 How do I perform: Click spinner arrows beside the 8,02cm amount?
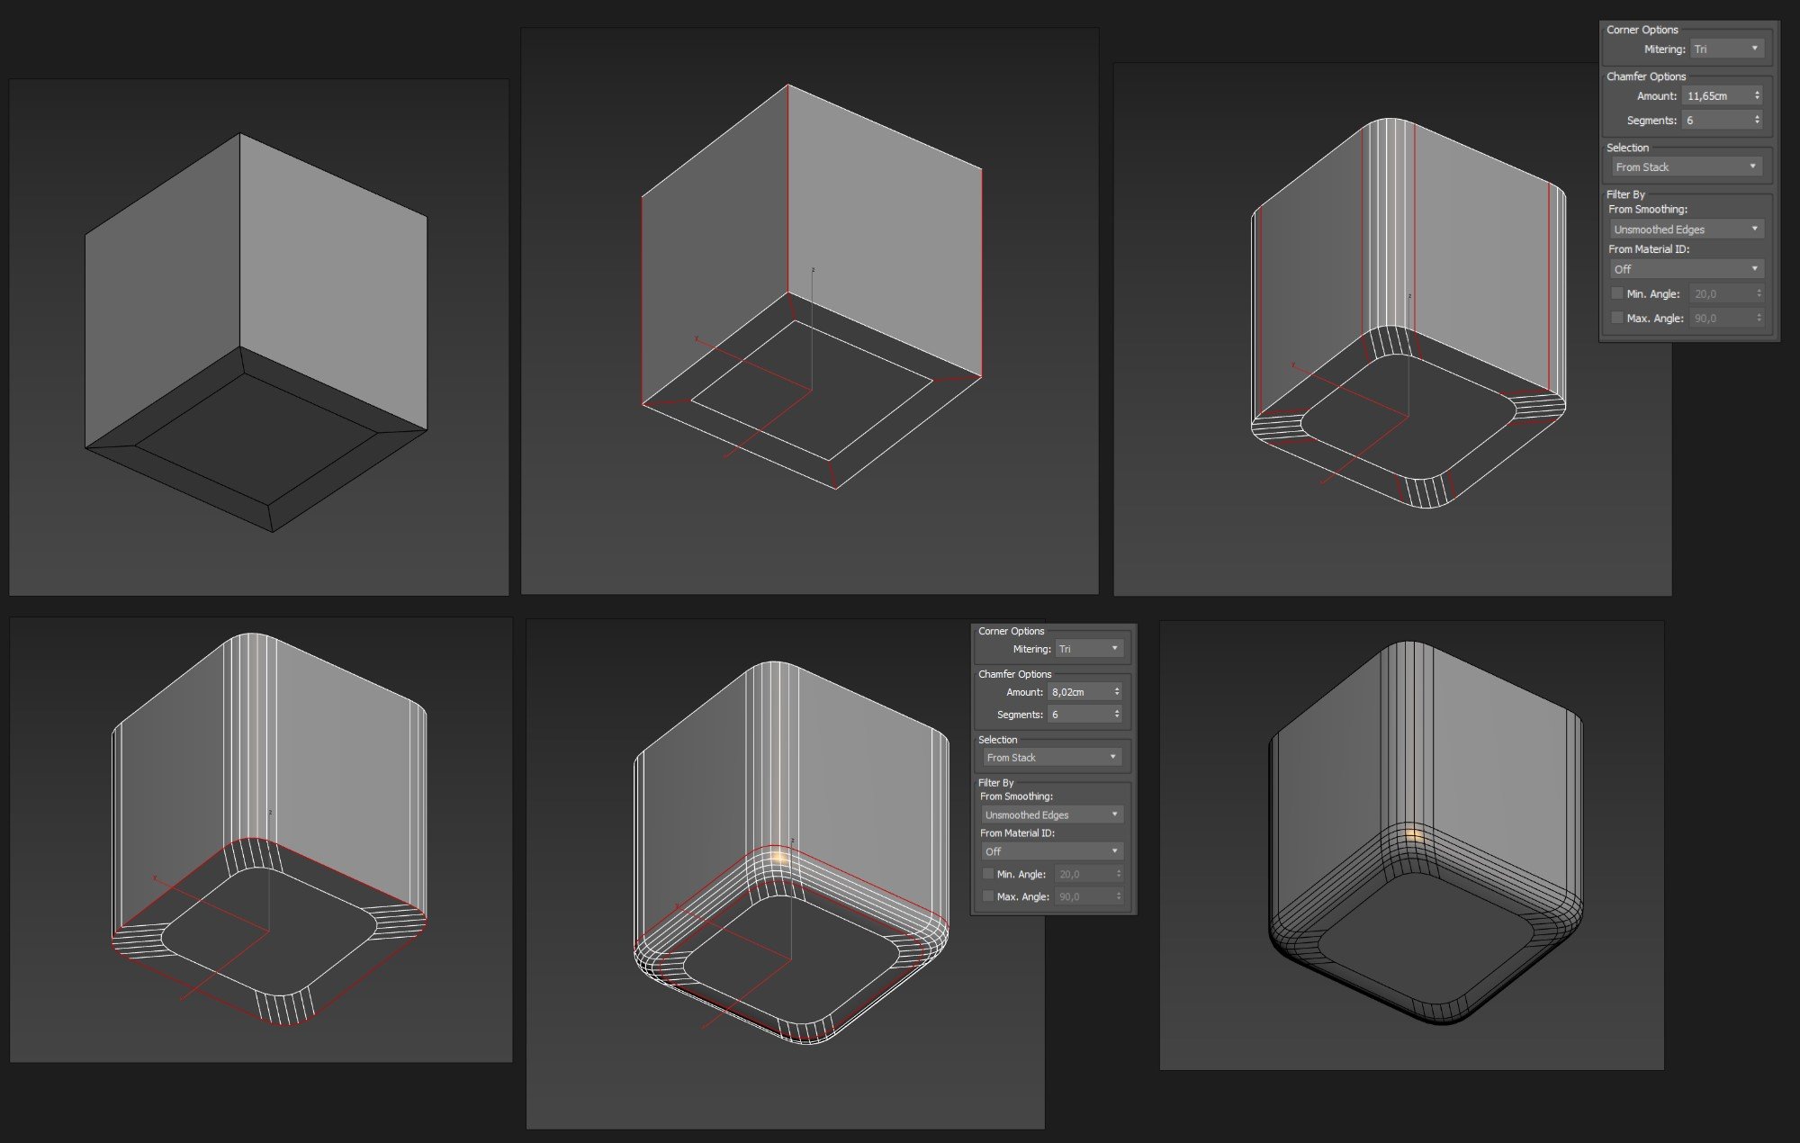pyautogui.click(x=1117, y=692)
